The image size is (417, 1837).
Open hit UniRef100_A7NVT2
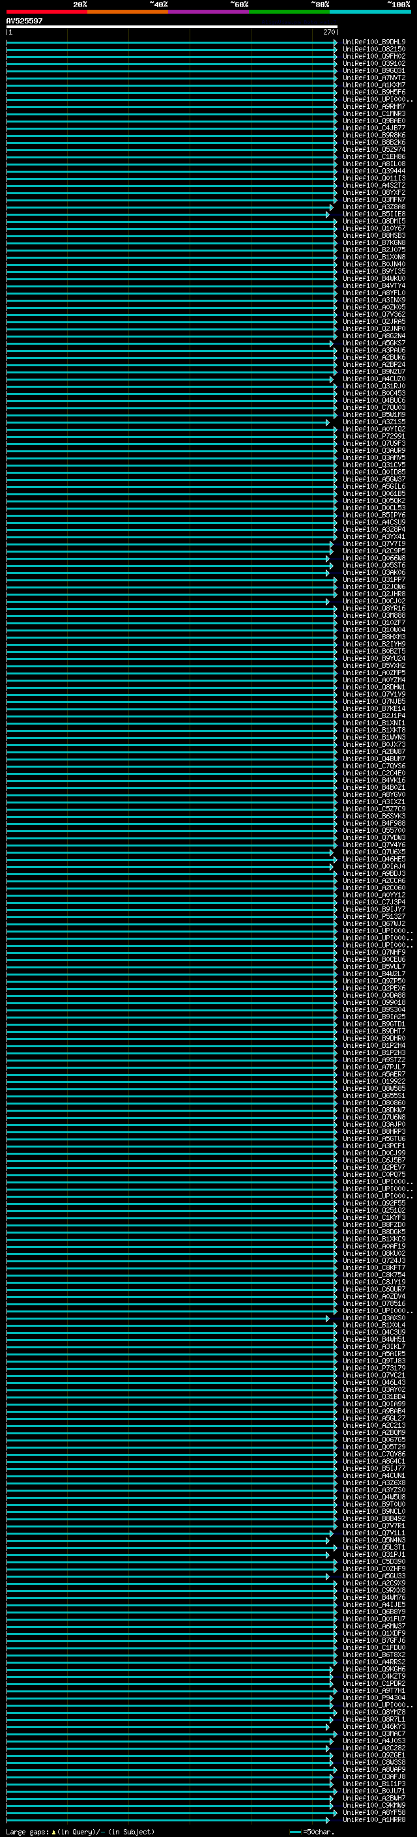(374, 78)
